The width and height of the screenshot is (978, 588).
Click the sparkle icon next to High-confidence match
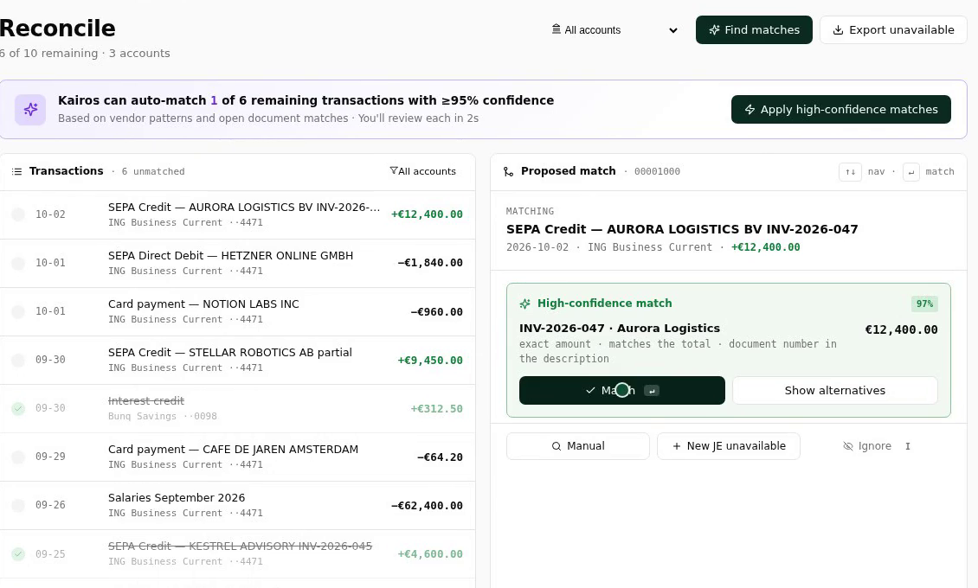525,304
